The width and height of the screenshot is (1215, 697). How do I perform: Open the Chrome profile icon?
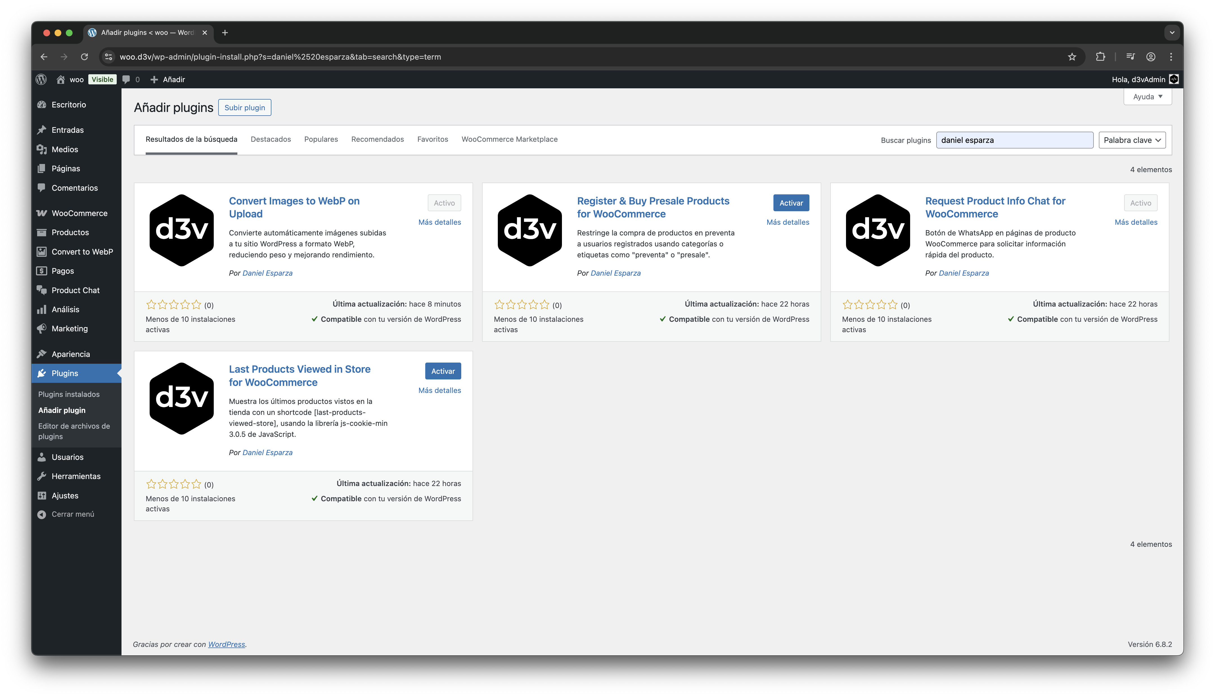(x=1151, y=57)
